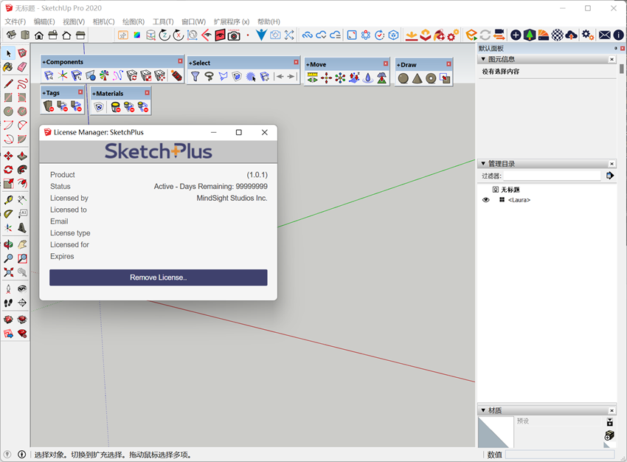Open the 窗口(W) menu
This screenshot has height=462, width=627.
point(193,21)
